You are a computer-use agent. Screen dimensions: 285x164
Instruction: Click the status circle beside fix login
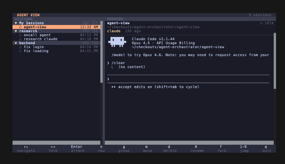click(x=20, y=47)
